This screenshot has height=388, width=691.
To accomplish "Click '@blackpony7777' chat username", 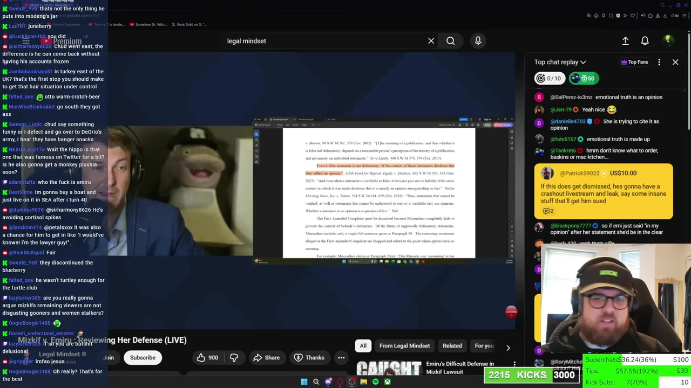I will (571, 226).
